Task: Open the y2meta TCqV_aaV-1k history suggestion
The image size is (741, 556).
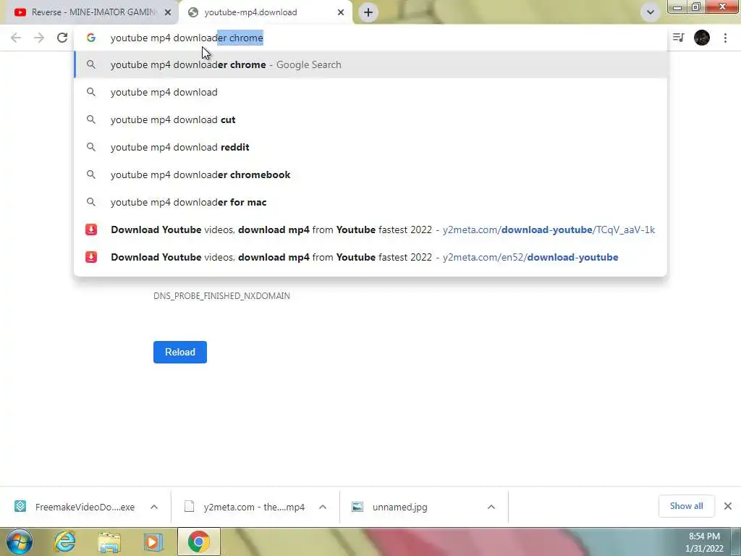Action: [370, 229]
